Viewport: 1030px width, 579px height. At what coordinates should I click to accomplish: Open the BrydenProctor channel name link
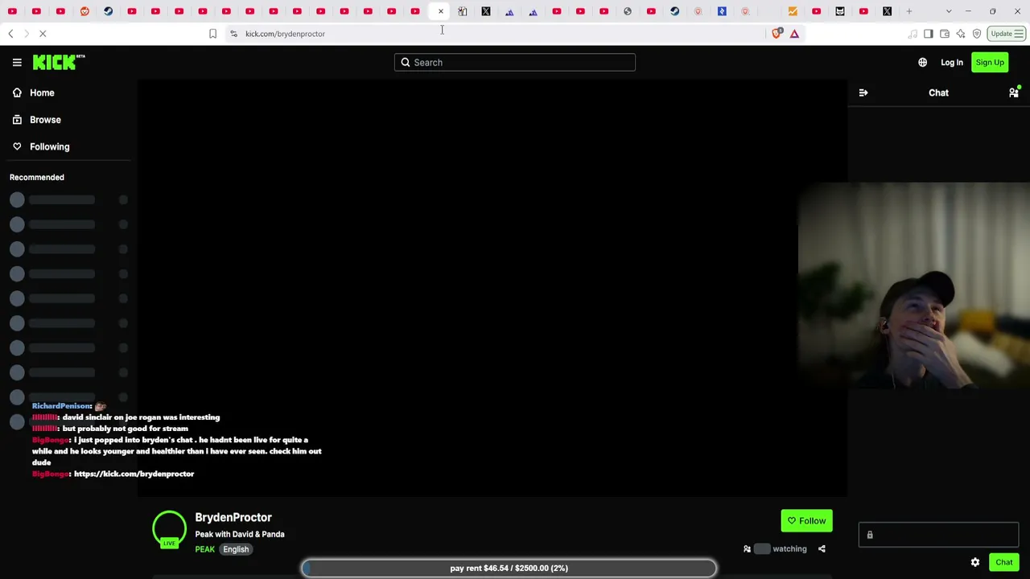click(233, 518)
